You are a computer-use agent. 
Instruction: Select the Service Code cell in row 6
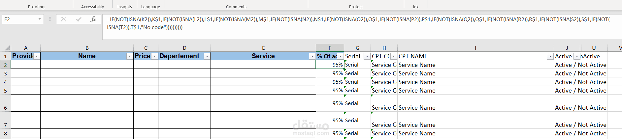[x=384, y=103]
